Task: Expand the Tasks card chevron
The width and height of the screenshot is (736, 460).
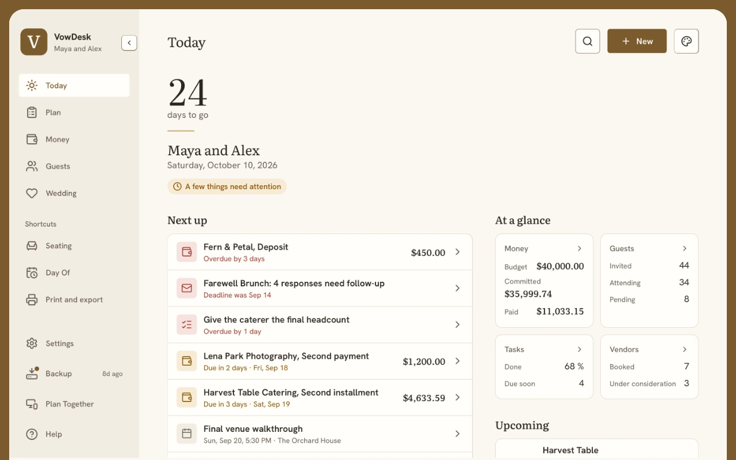Action: [x=580, y=349]
